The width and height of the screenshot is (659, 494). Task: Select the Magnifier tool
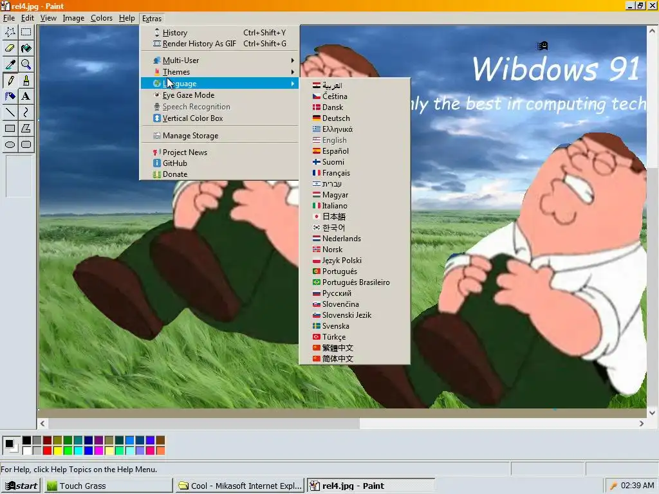(x=26, y=64)
